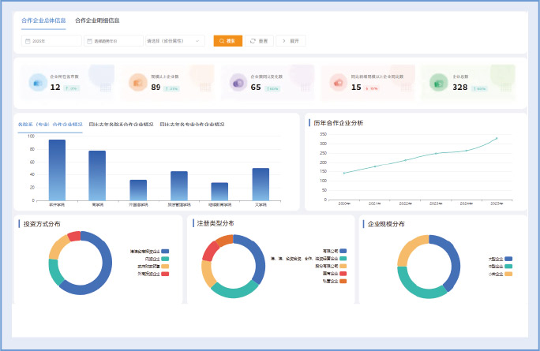Click the refresh icon beside 重置

pyautogui.click(x=252, y=40)
